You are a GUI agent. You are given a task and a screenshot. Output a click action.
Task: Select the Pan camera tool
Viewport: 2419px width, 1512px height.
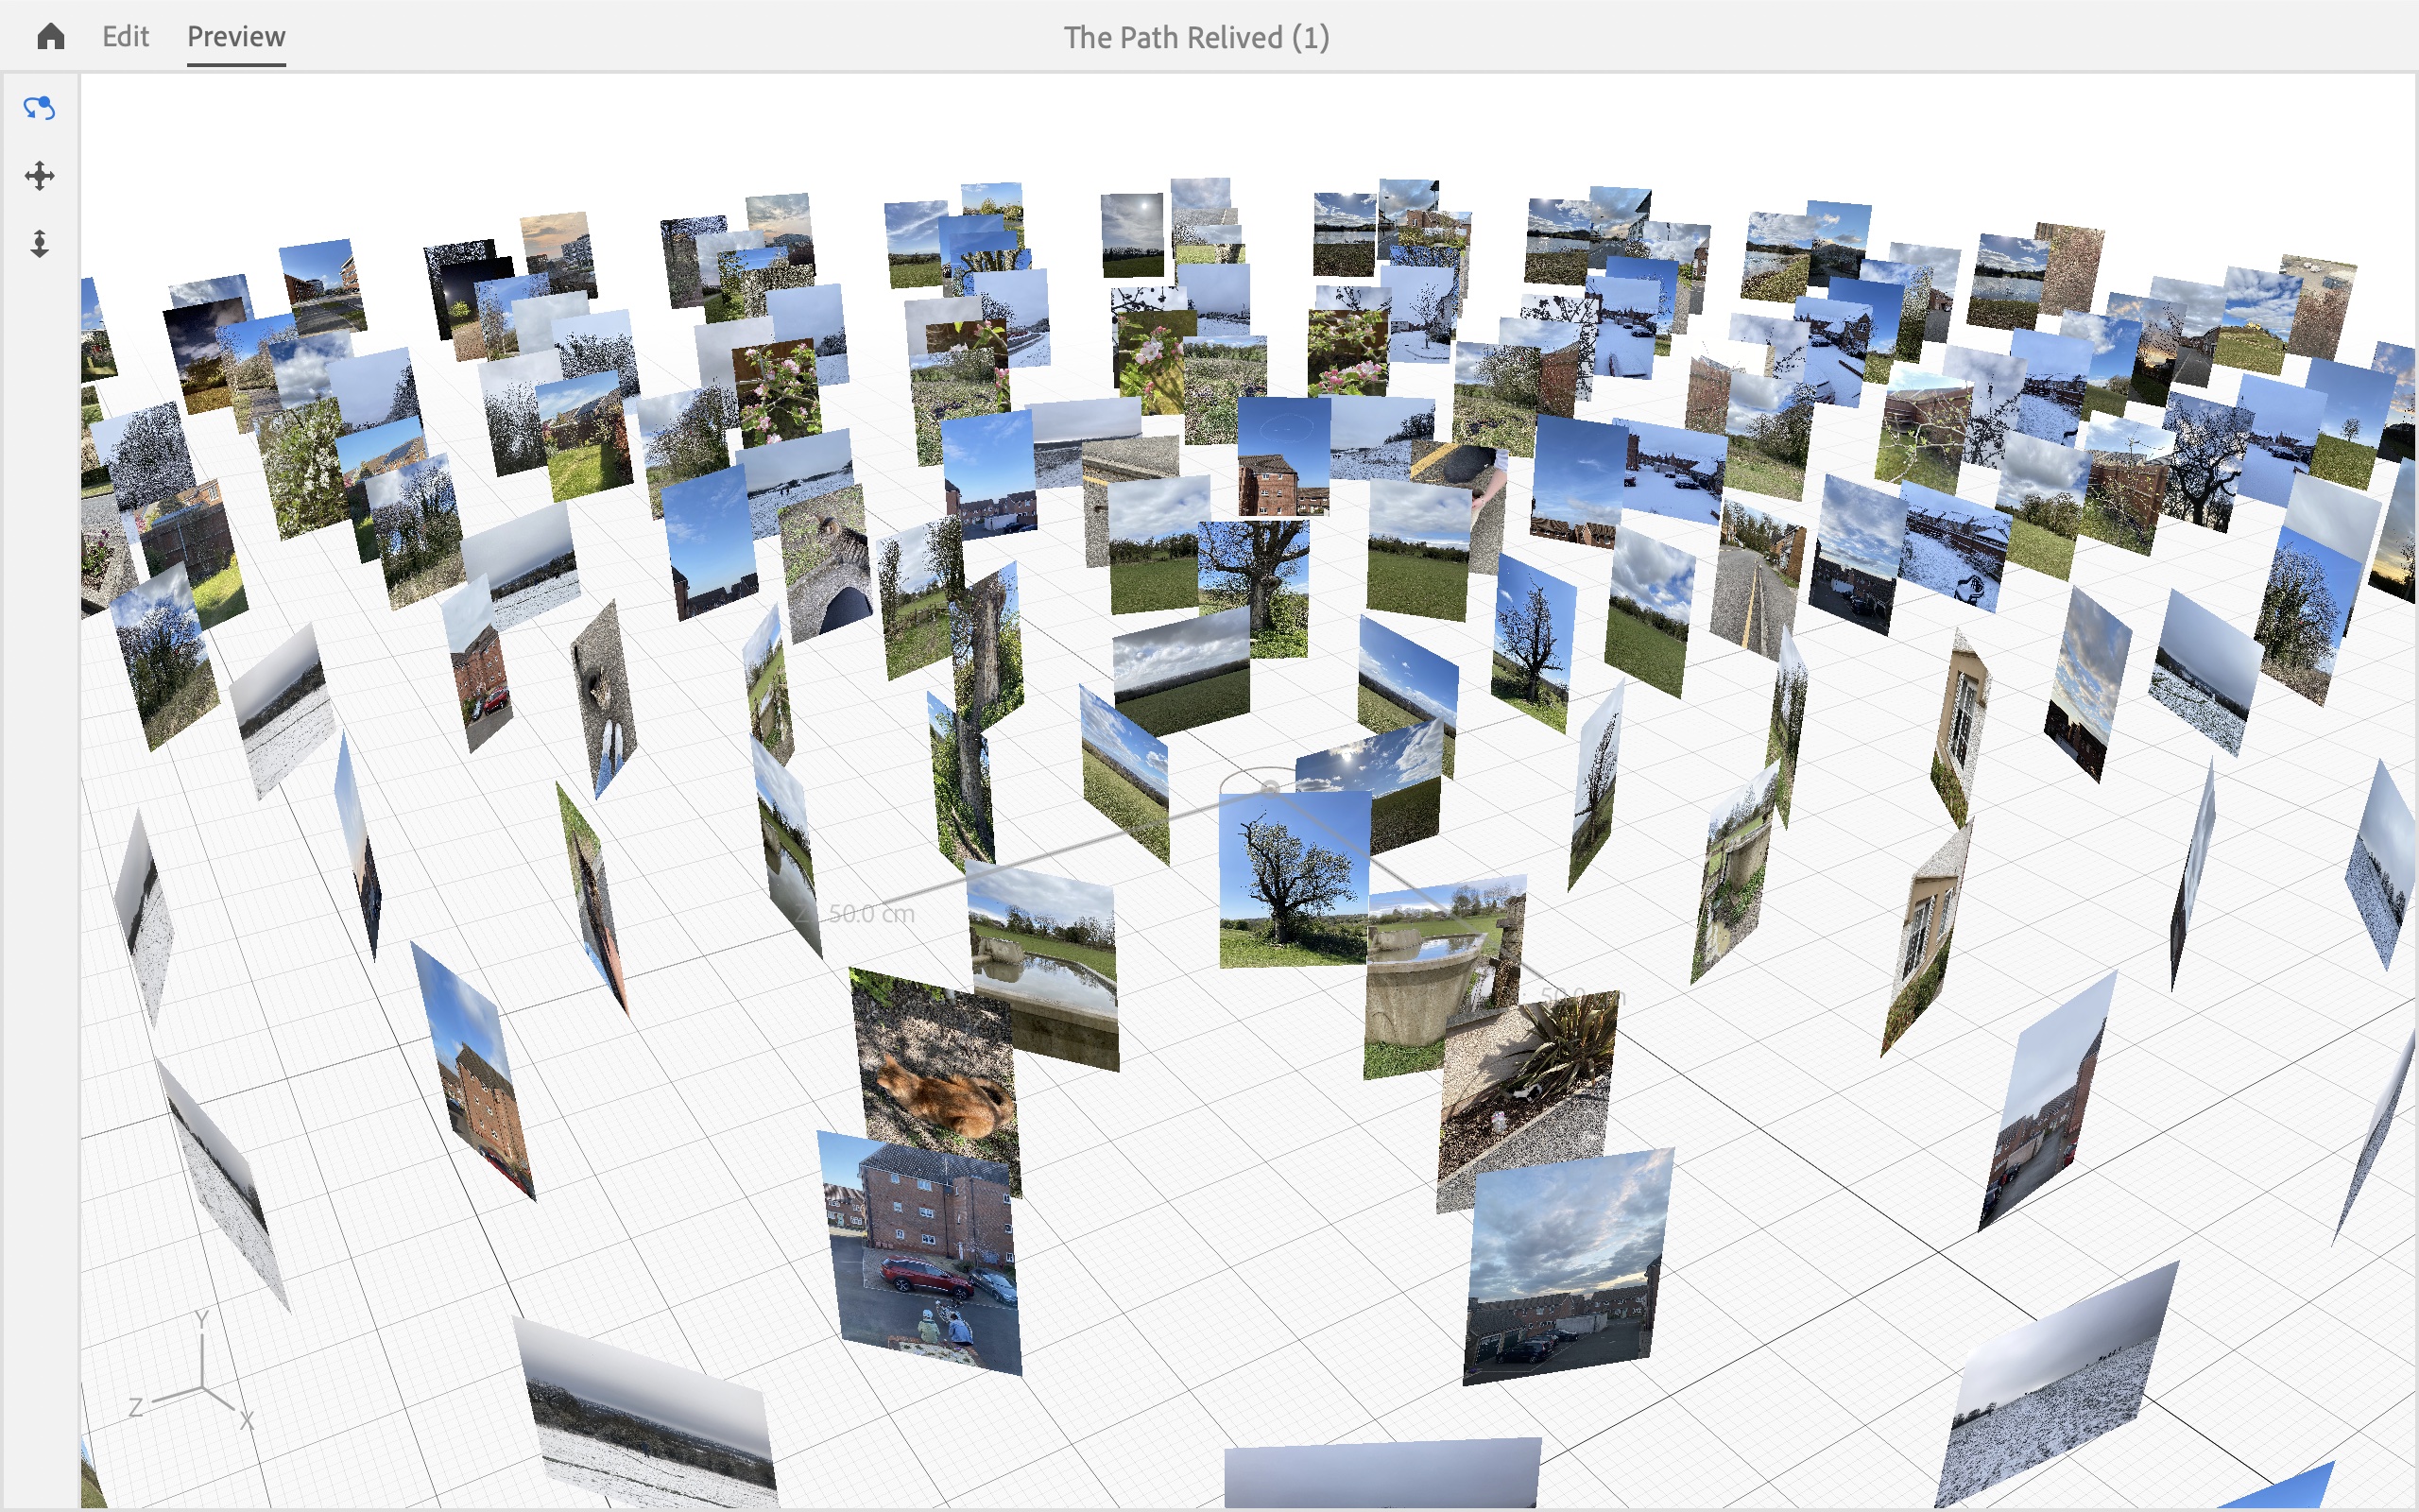(x=39, y=176)
